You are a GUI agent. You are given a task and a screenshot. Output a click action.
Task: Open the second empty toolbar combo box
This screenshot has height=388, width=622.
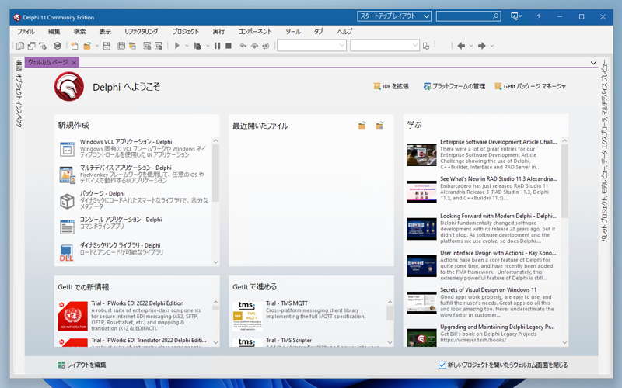[x=385, y=46]
